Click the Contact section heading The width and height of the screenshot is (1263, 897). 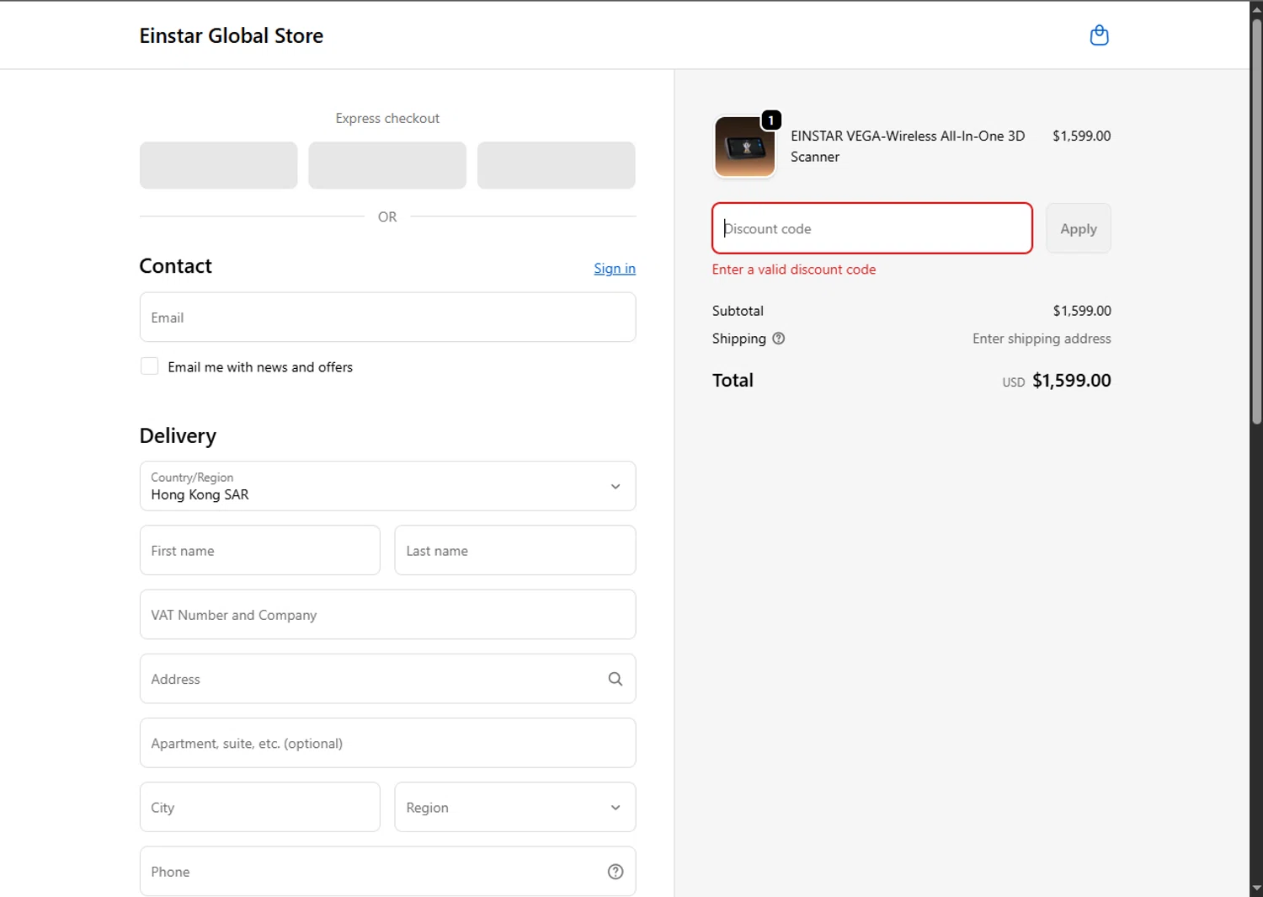[x=175, y=266]
